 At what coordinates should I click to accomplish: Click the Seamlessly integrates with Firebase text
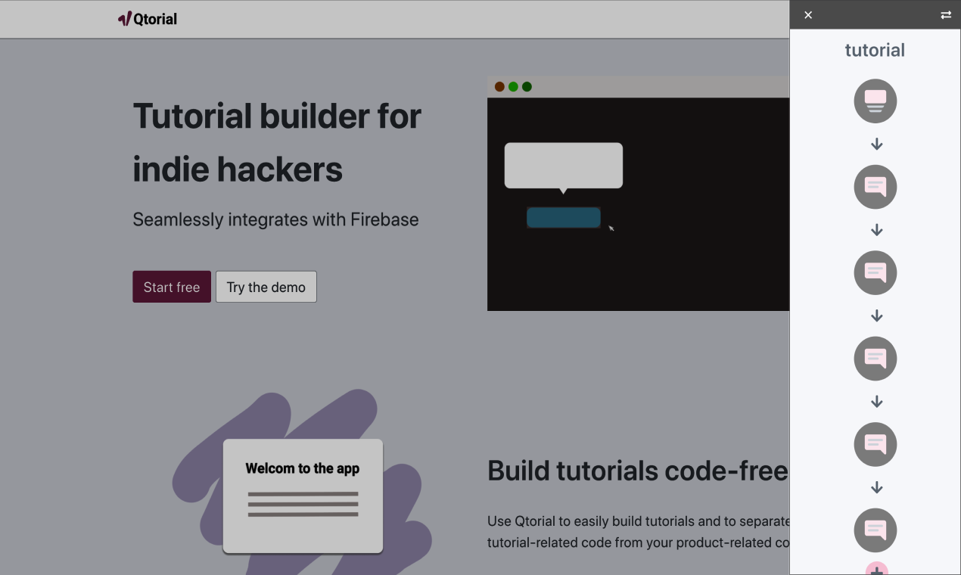275,219
